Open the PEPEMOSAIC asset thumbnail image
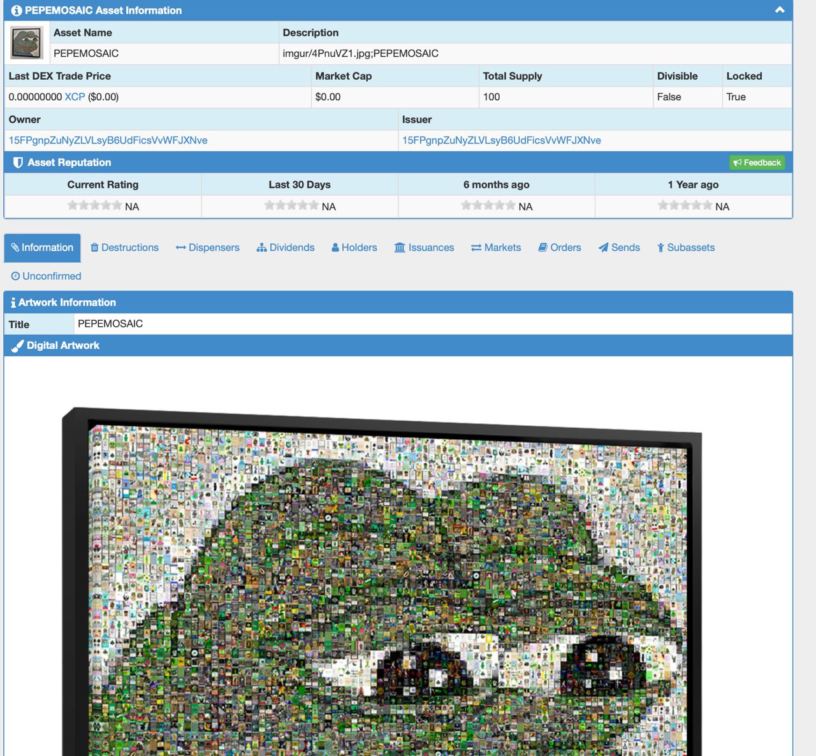The width and height of the screenshot is (816, 756). click(x=27, y=43)
